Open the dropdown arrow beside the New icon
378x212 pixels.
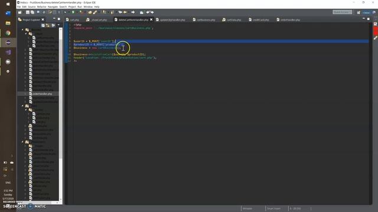coord(24,12)
